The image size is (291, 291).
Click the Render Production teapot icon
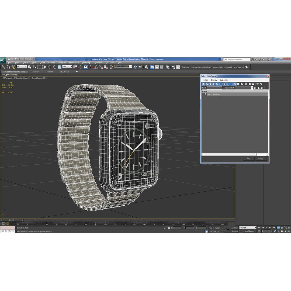point(247,67)
